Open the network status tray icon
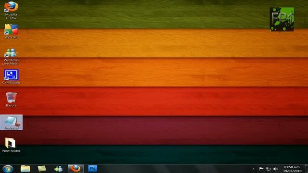This screenshot has height=173, width=308. 269,169
